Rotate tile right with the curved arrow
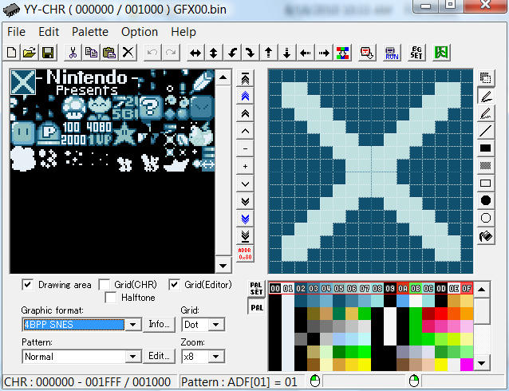Viewport: 509px width, 391px height. click(250, 53)
